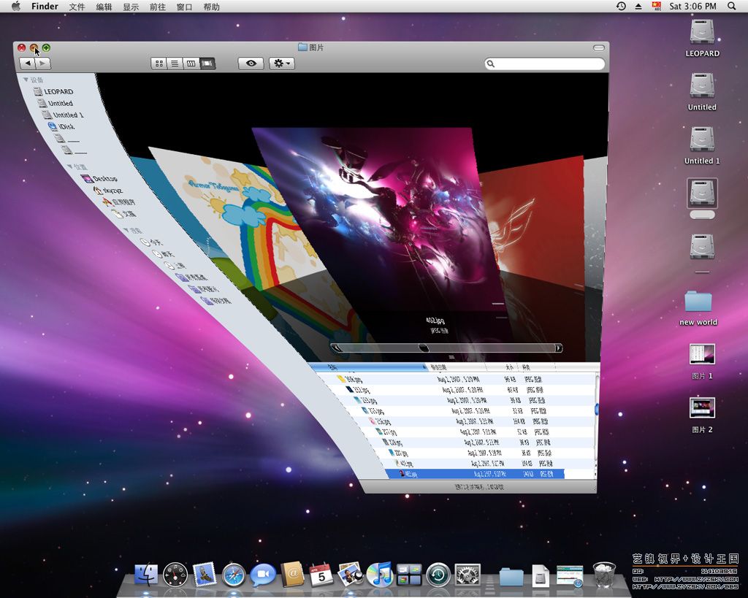Image resolution: width=748 pixels, height=598 pixels.
Task: Go forward with the Finder forward arrow
Action: pyautogui.click(x=43, y=64)
